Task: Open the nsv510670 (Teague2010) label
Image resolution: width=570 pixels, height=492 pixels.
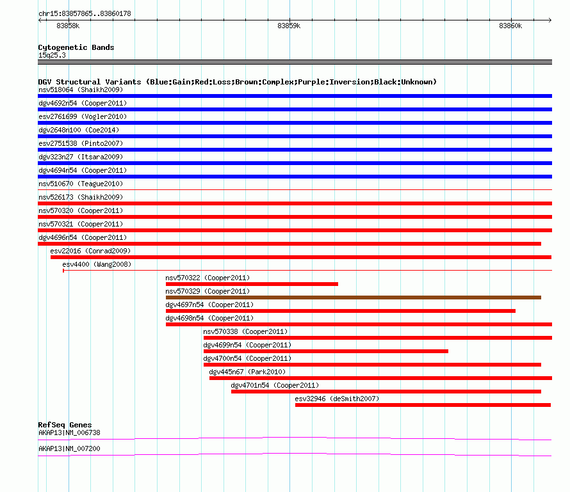Action: [x=81, y=184]
